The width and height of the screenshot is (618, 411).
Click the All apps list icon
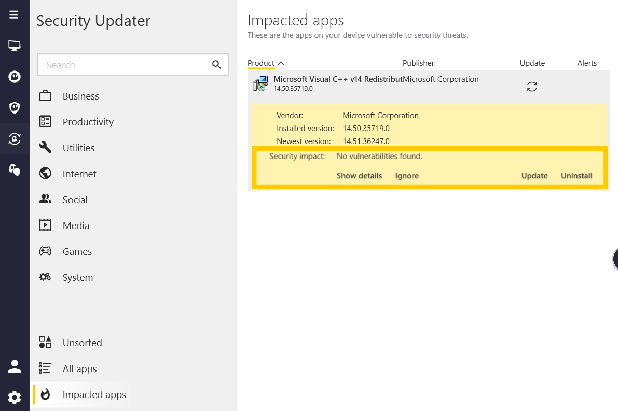coord(45,368)
